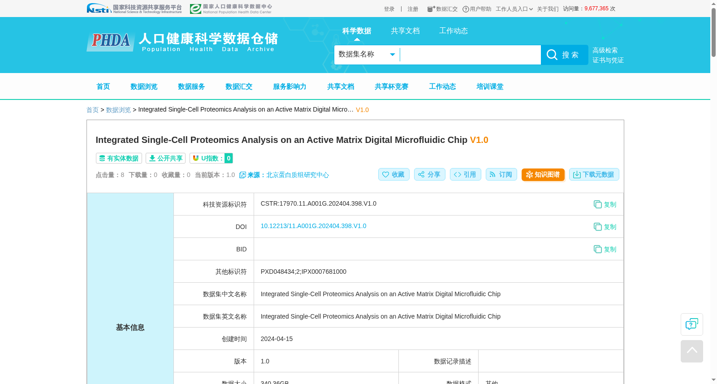Open 证书与凭证 link
Screen dimensions: 717x384
tap(608, 60)
